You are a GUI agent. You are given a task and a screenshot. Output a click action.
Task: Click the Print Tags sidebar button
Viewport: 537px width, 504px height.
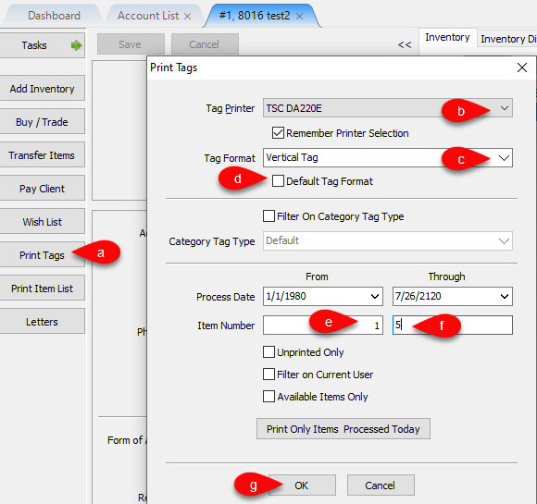[42, 255]
